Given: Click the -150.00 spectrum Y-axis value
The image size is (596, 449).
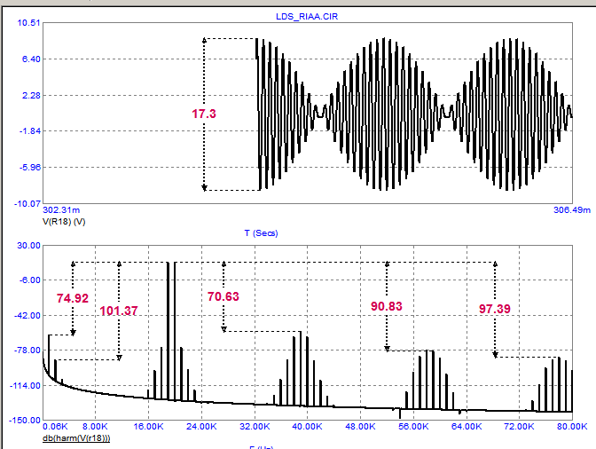Looking at the screenshot, I should [26, 421].
